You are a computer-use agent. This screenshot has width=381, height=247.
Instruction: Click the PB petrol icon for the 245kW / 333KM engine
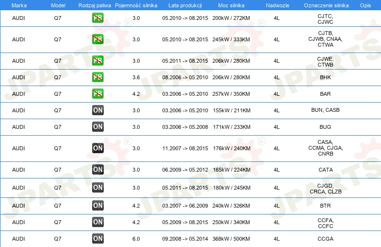tap(98, 39)
